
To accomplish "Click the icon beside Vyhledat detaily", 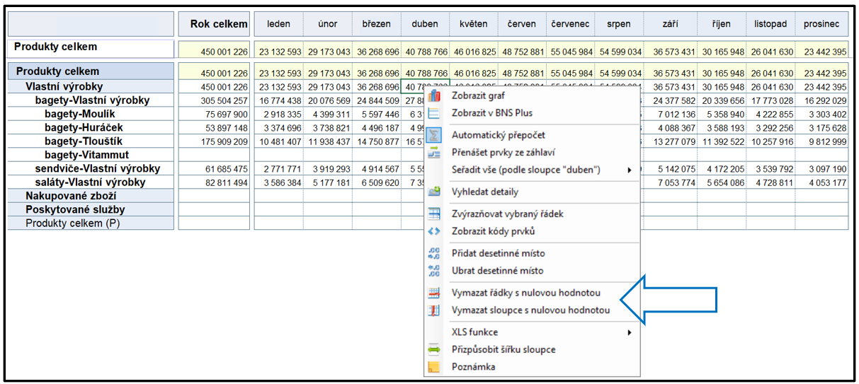I will coord(434,192).
